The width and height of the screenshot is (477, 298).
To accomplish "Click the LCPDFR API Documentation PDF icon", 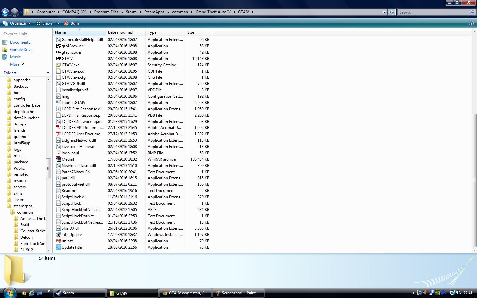I will click(x=58, y=128).
